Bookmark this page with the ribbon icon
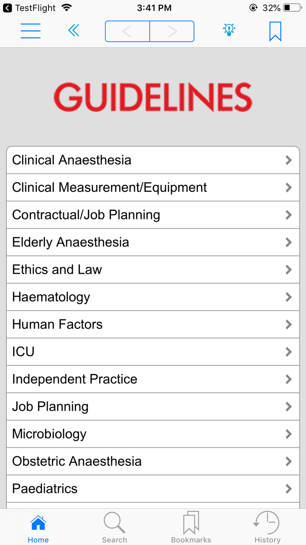This screenshot has width=306, height=545. pyautogui.click(x=275, y=31)
